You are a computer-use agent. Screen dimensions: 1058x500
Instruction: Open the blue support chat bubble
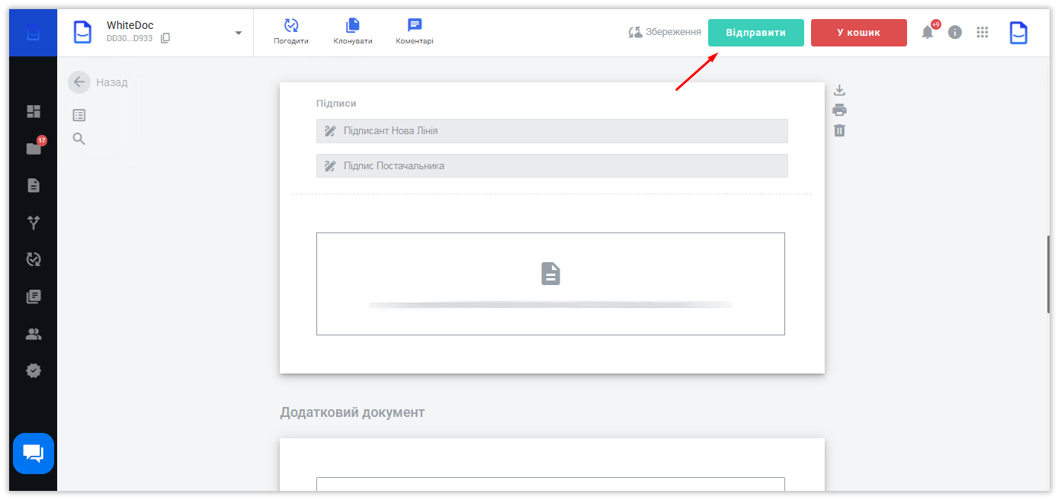click(34, 454)
